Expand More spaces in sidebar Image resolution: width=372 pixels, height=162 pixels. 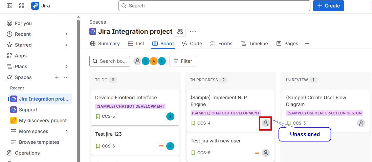(x=66, y=131)
